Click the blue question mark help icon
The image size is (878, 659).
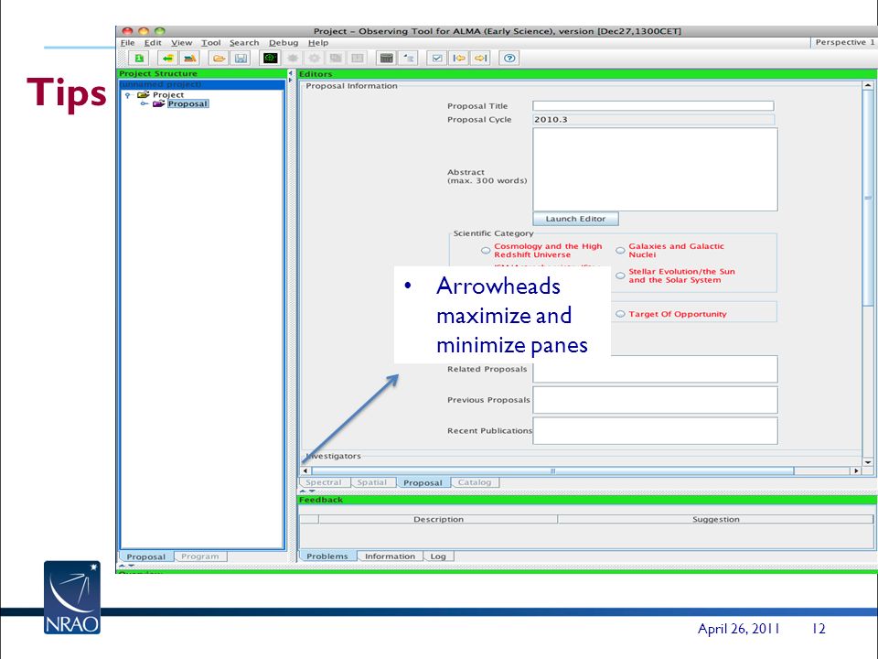point(509,59)
